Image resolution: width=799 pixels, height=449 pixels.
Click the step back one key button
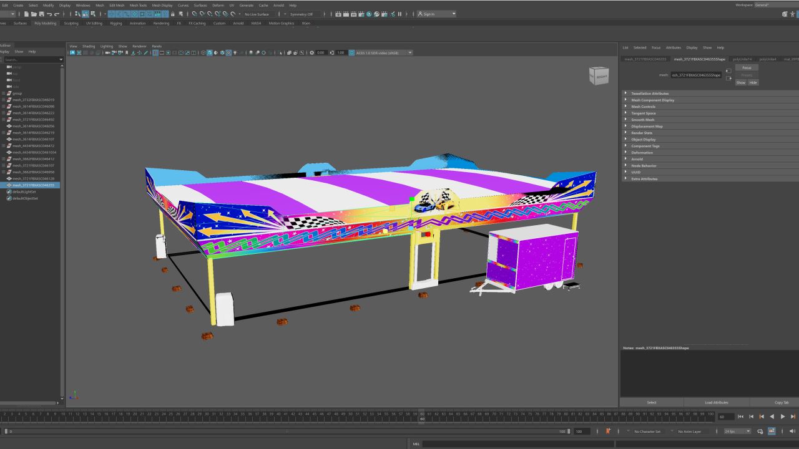click(x=762, y=417)
